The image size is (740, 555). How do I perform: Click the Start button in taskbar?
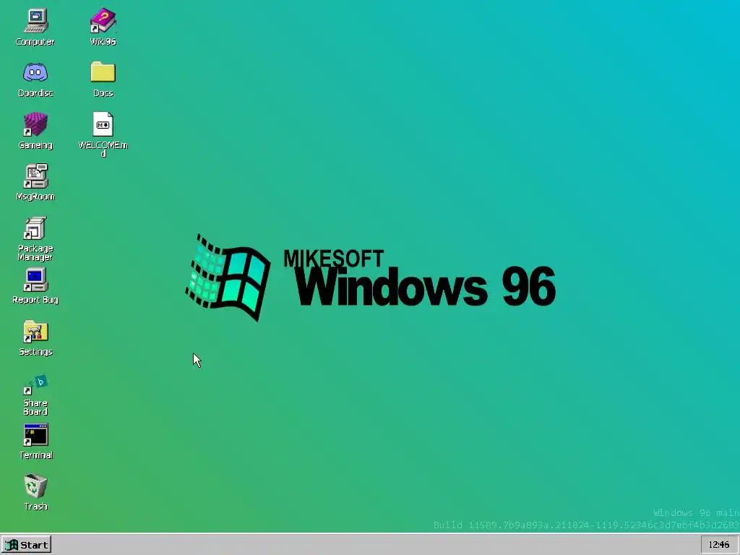27,545
